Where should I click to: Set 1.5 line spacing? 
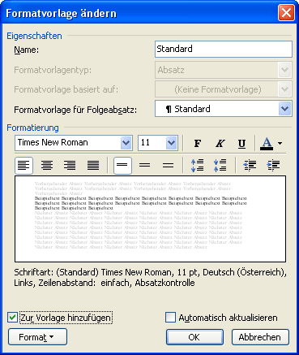tap(145, 165)
